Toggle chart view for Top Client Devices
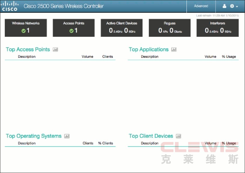Screen dimensions: 245x173 click(179, 136)
